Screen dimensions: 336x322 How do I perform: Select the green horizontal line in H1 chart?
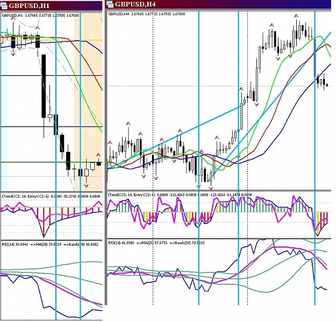tap(52, 162)
